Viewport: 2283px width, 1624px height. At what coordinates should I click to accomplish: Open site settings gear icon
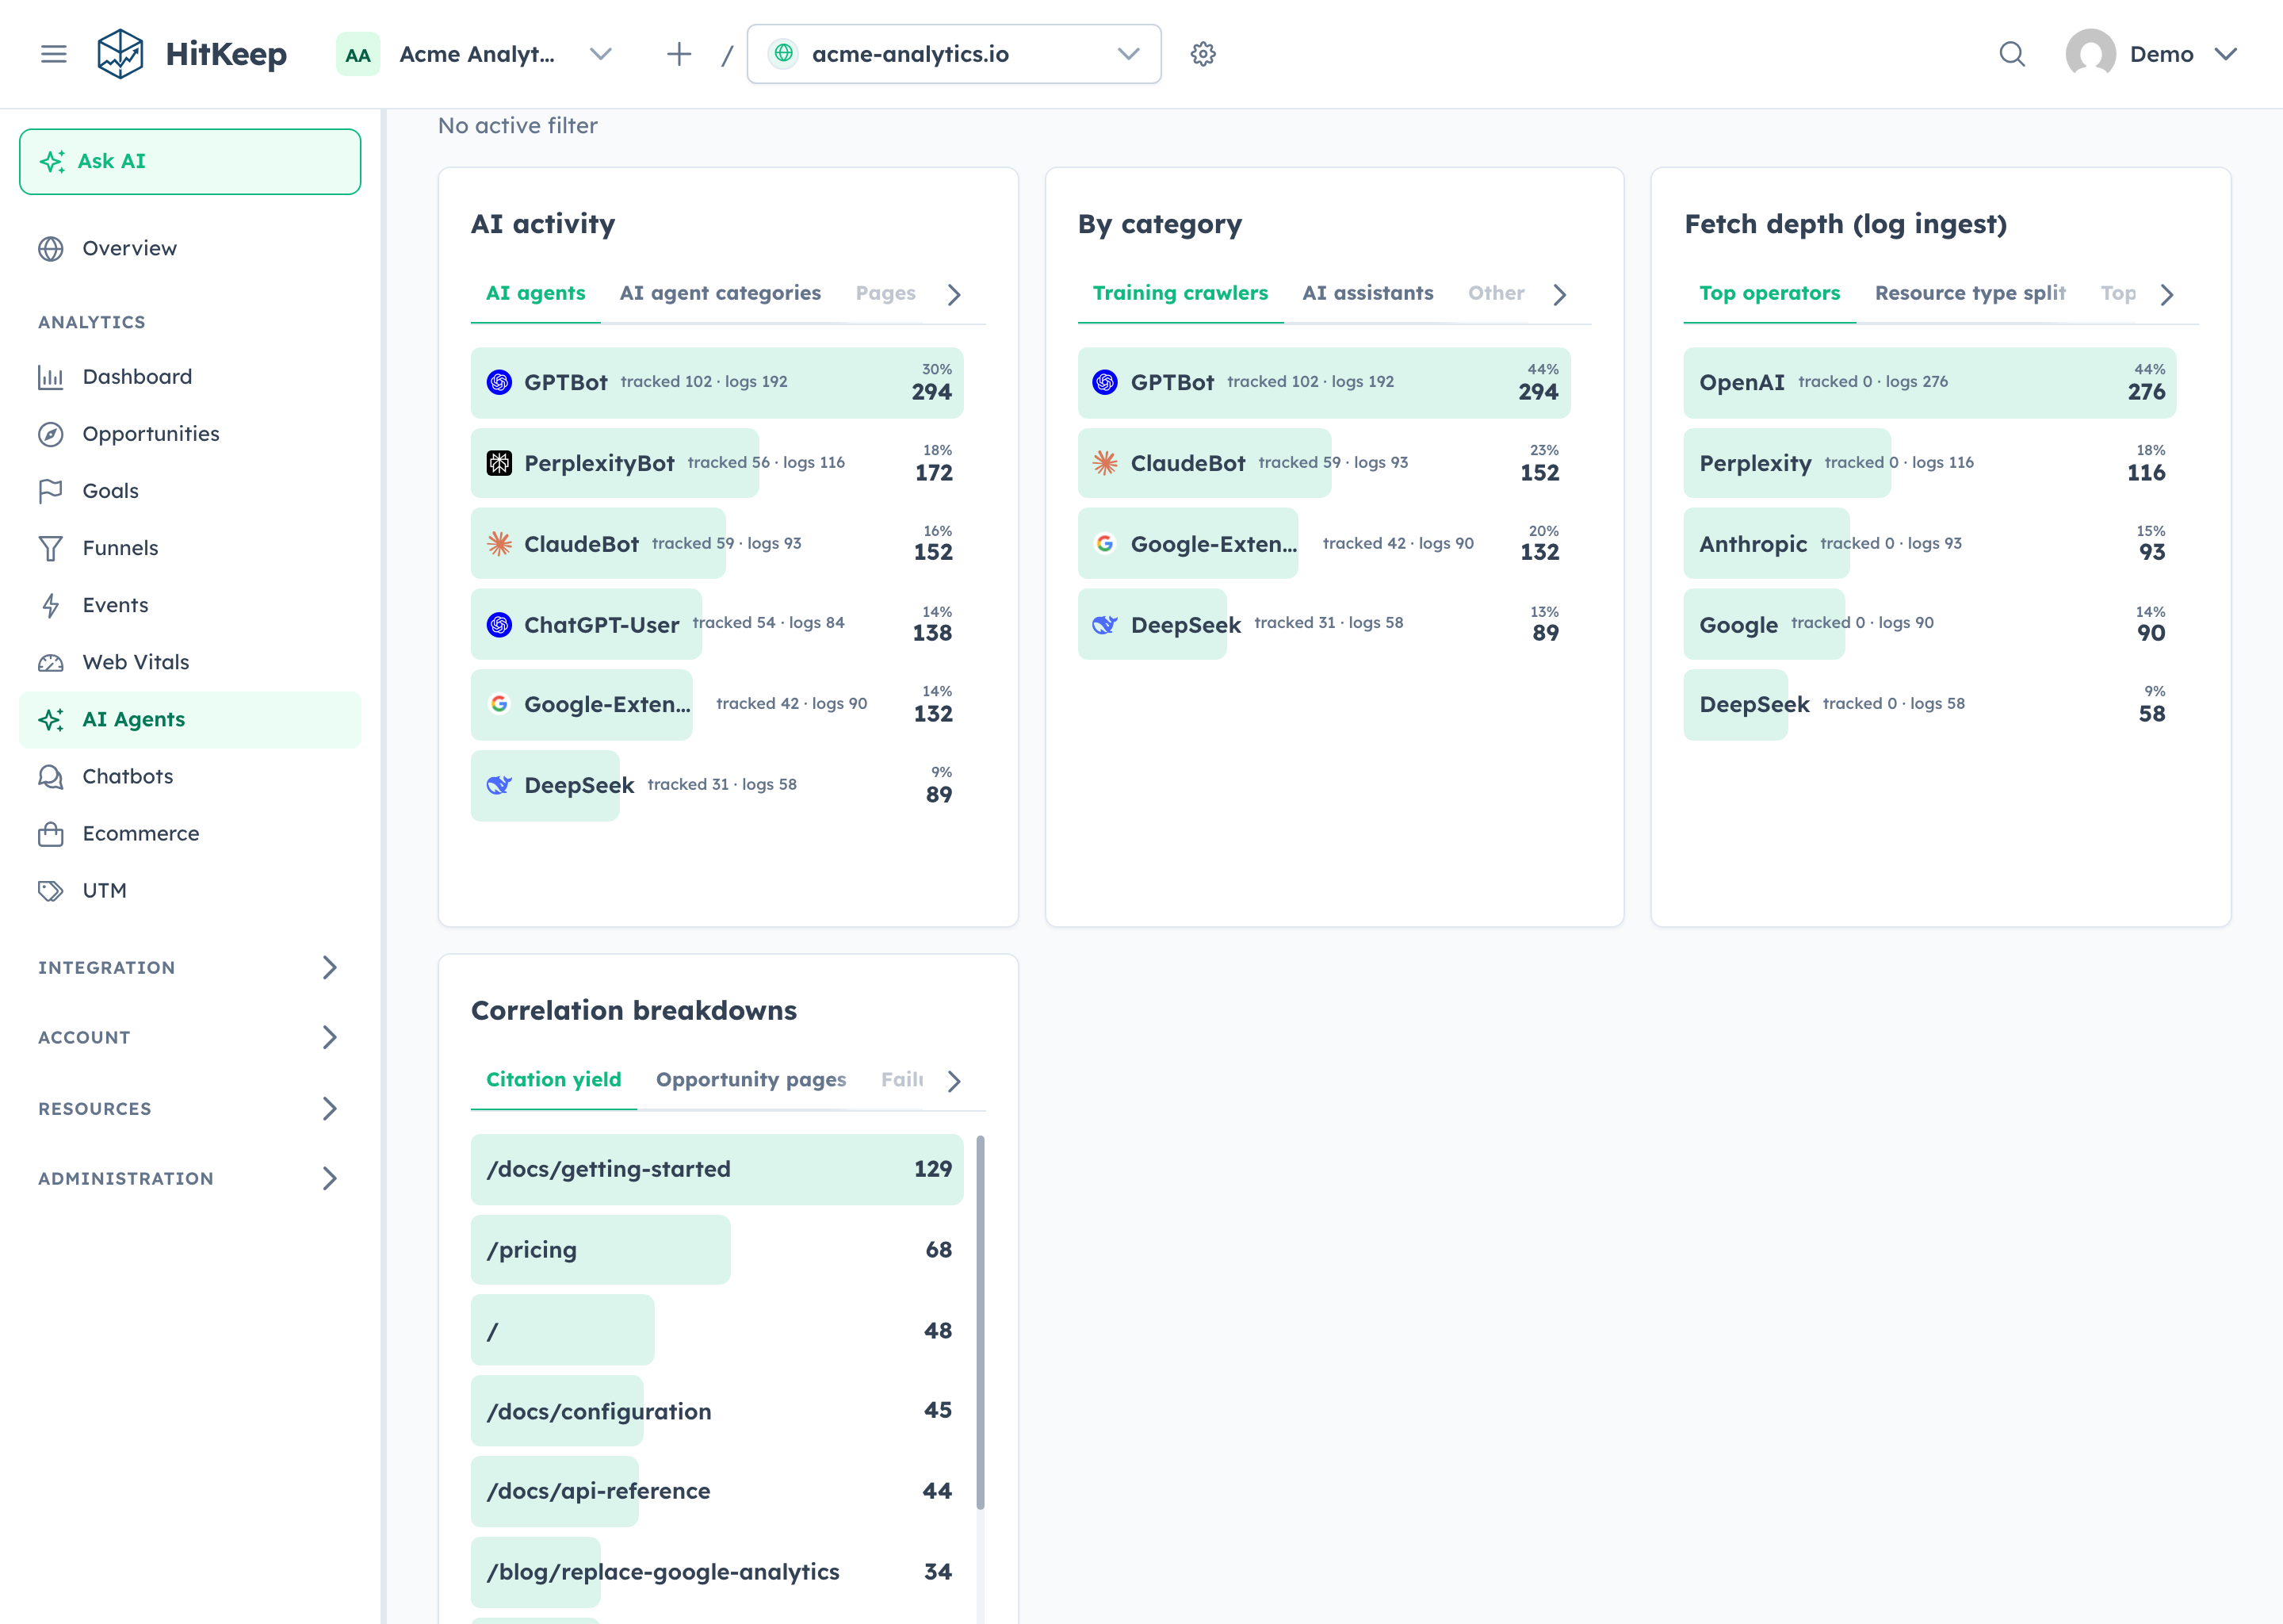click(1203, 54)
